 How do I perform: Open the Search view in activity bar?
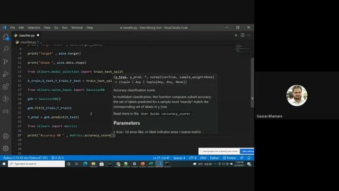coord(6,49)
